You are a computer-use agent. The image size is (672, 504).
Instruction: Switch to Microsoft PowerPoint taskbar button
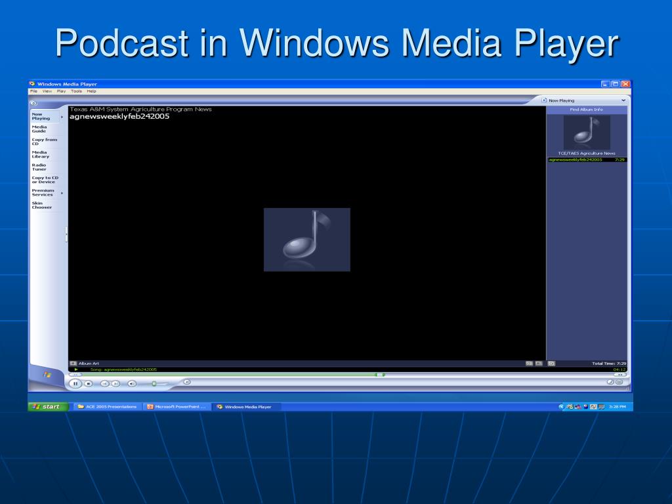pos(177,407)
